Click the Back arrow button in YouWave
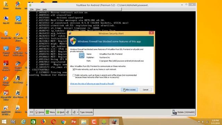The image size is (222, 125). point(60,112)
